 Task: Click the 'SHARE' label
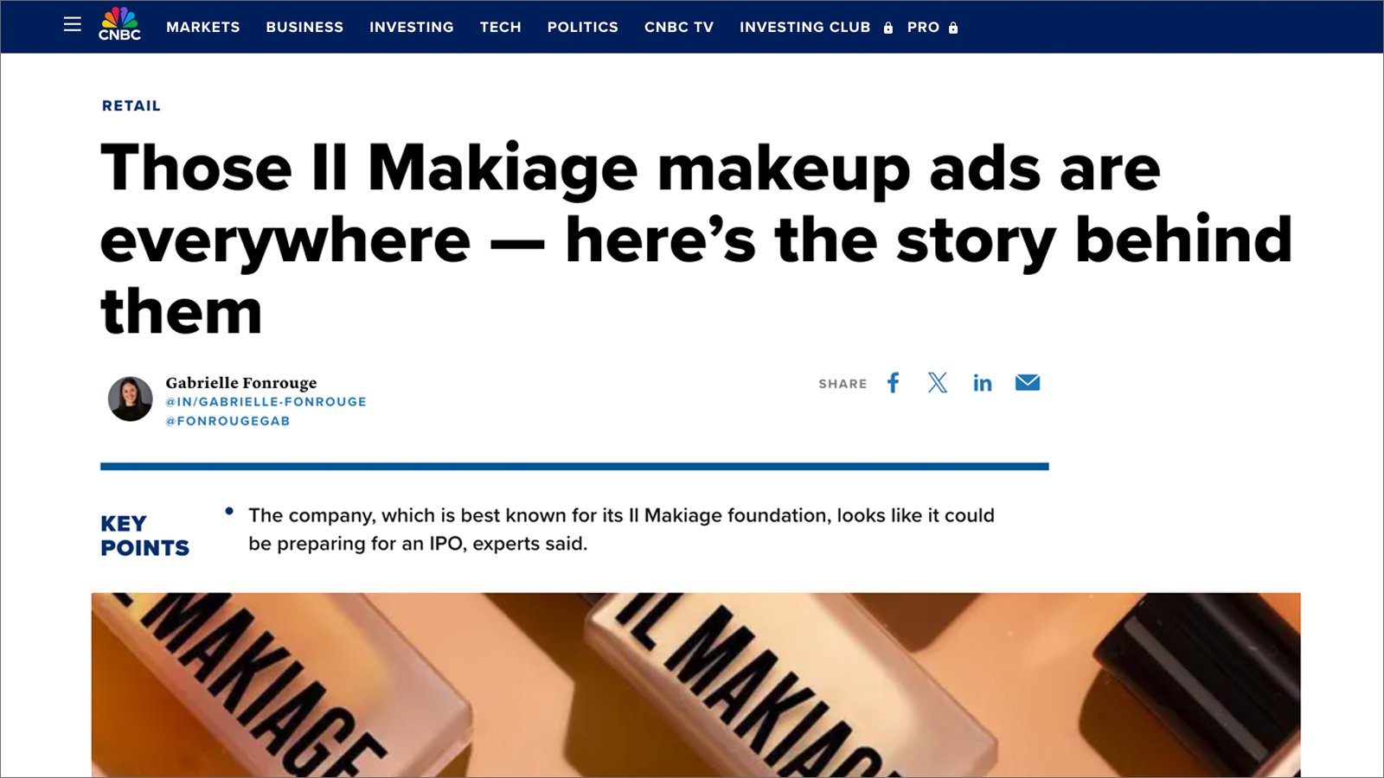843,384
